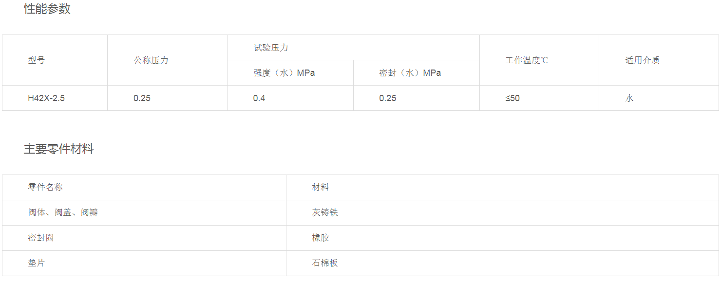The height and width of the screenshot is (281, 721).
Task: Select the 试验压力 header cell
Action: tap(271, 48)
